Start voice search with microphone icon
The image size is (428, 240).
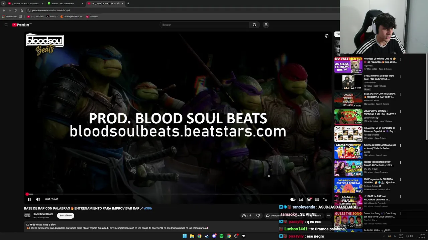click(x=266, y=25)
